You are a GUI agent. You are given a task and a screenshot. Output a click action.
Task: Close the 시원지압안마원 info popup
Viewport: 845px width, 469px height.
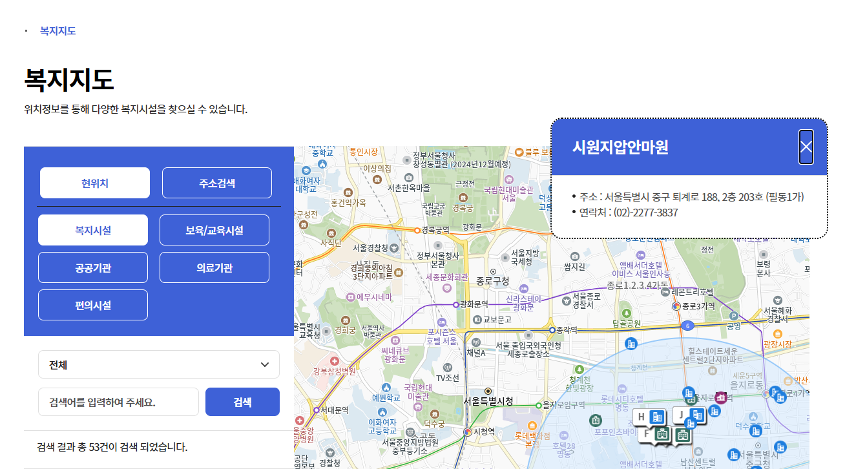pos(806,147)
